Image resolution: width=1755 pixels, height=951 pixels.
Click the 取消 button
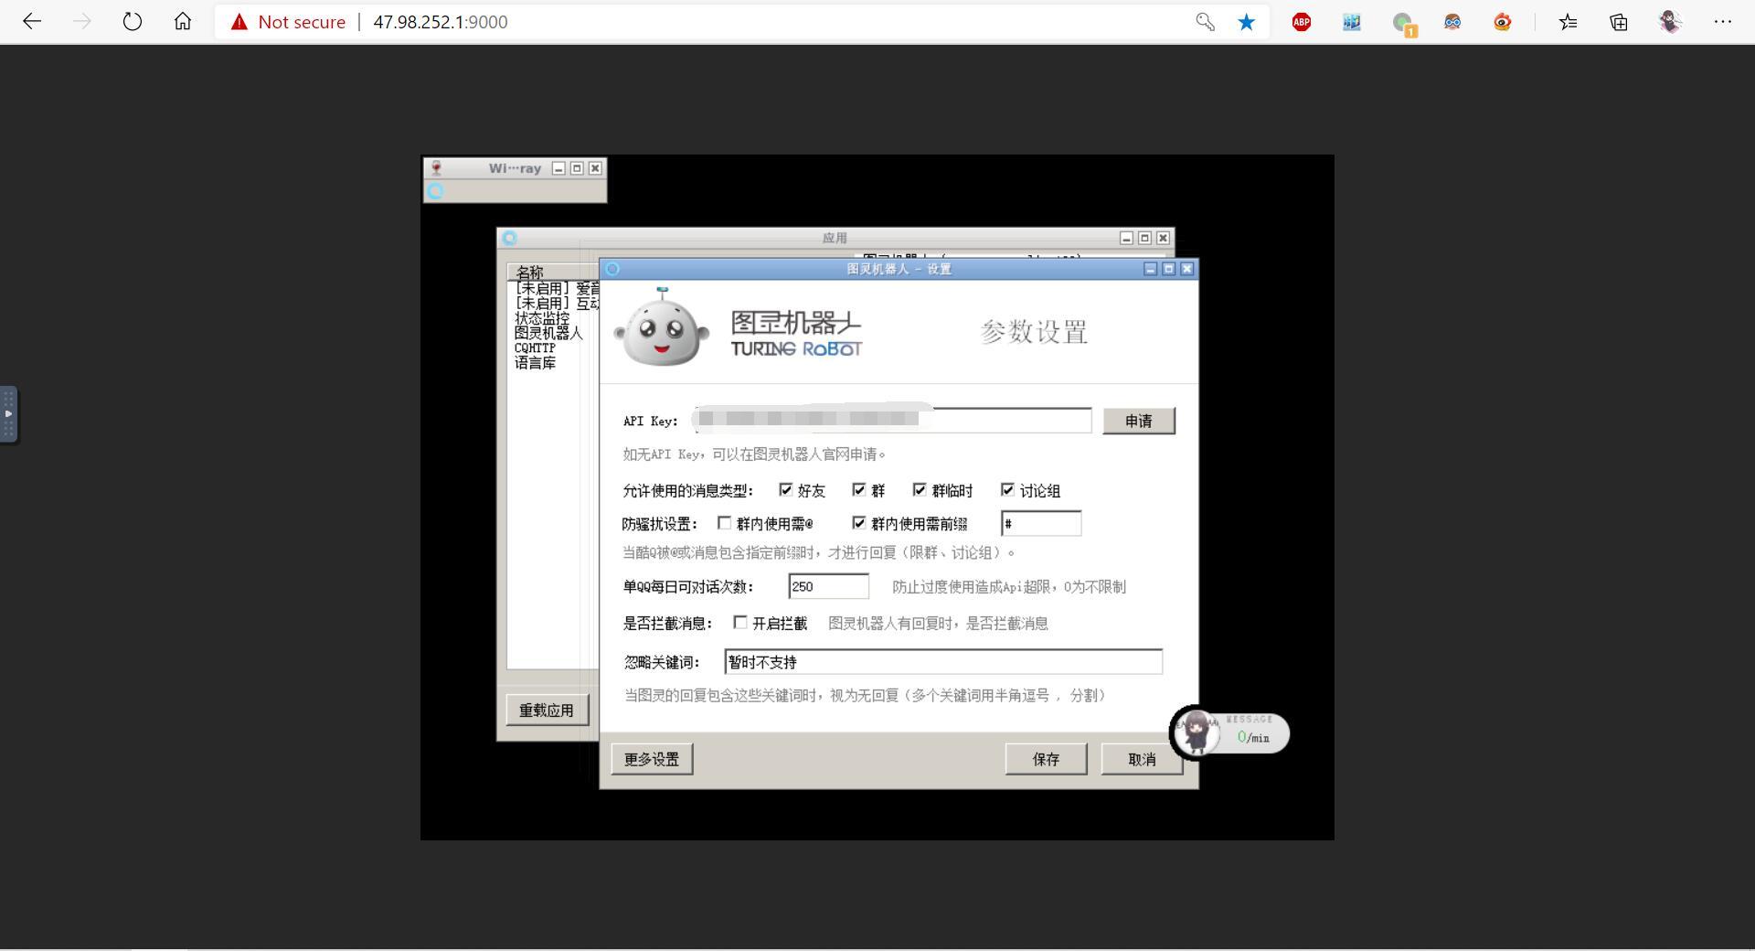pos(1143,759)
